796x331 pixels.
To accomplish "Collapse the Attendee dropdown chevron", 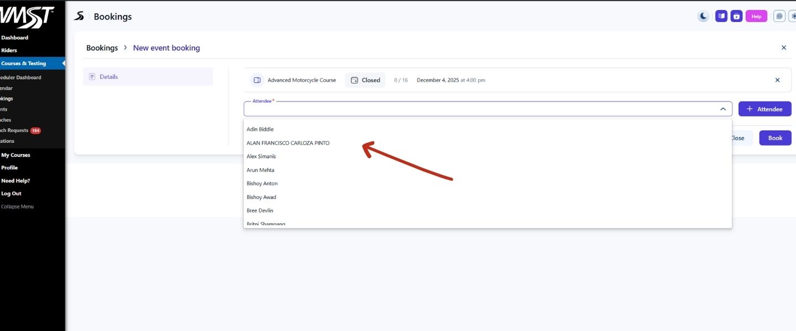I will pyautogui.click(x=722, y=109).
